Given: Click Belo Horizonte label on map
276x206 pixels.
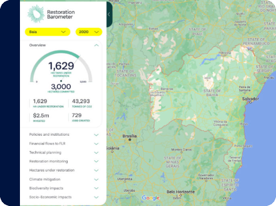Looking at the screenshot, I should tap(181, 192).
